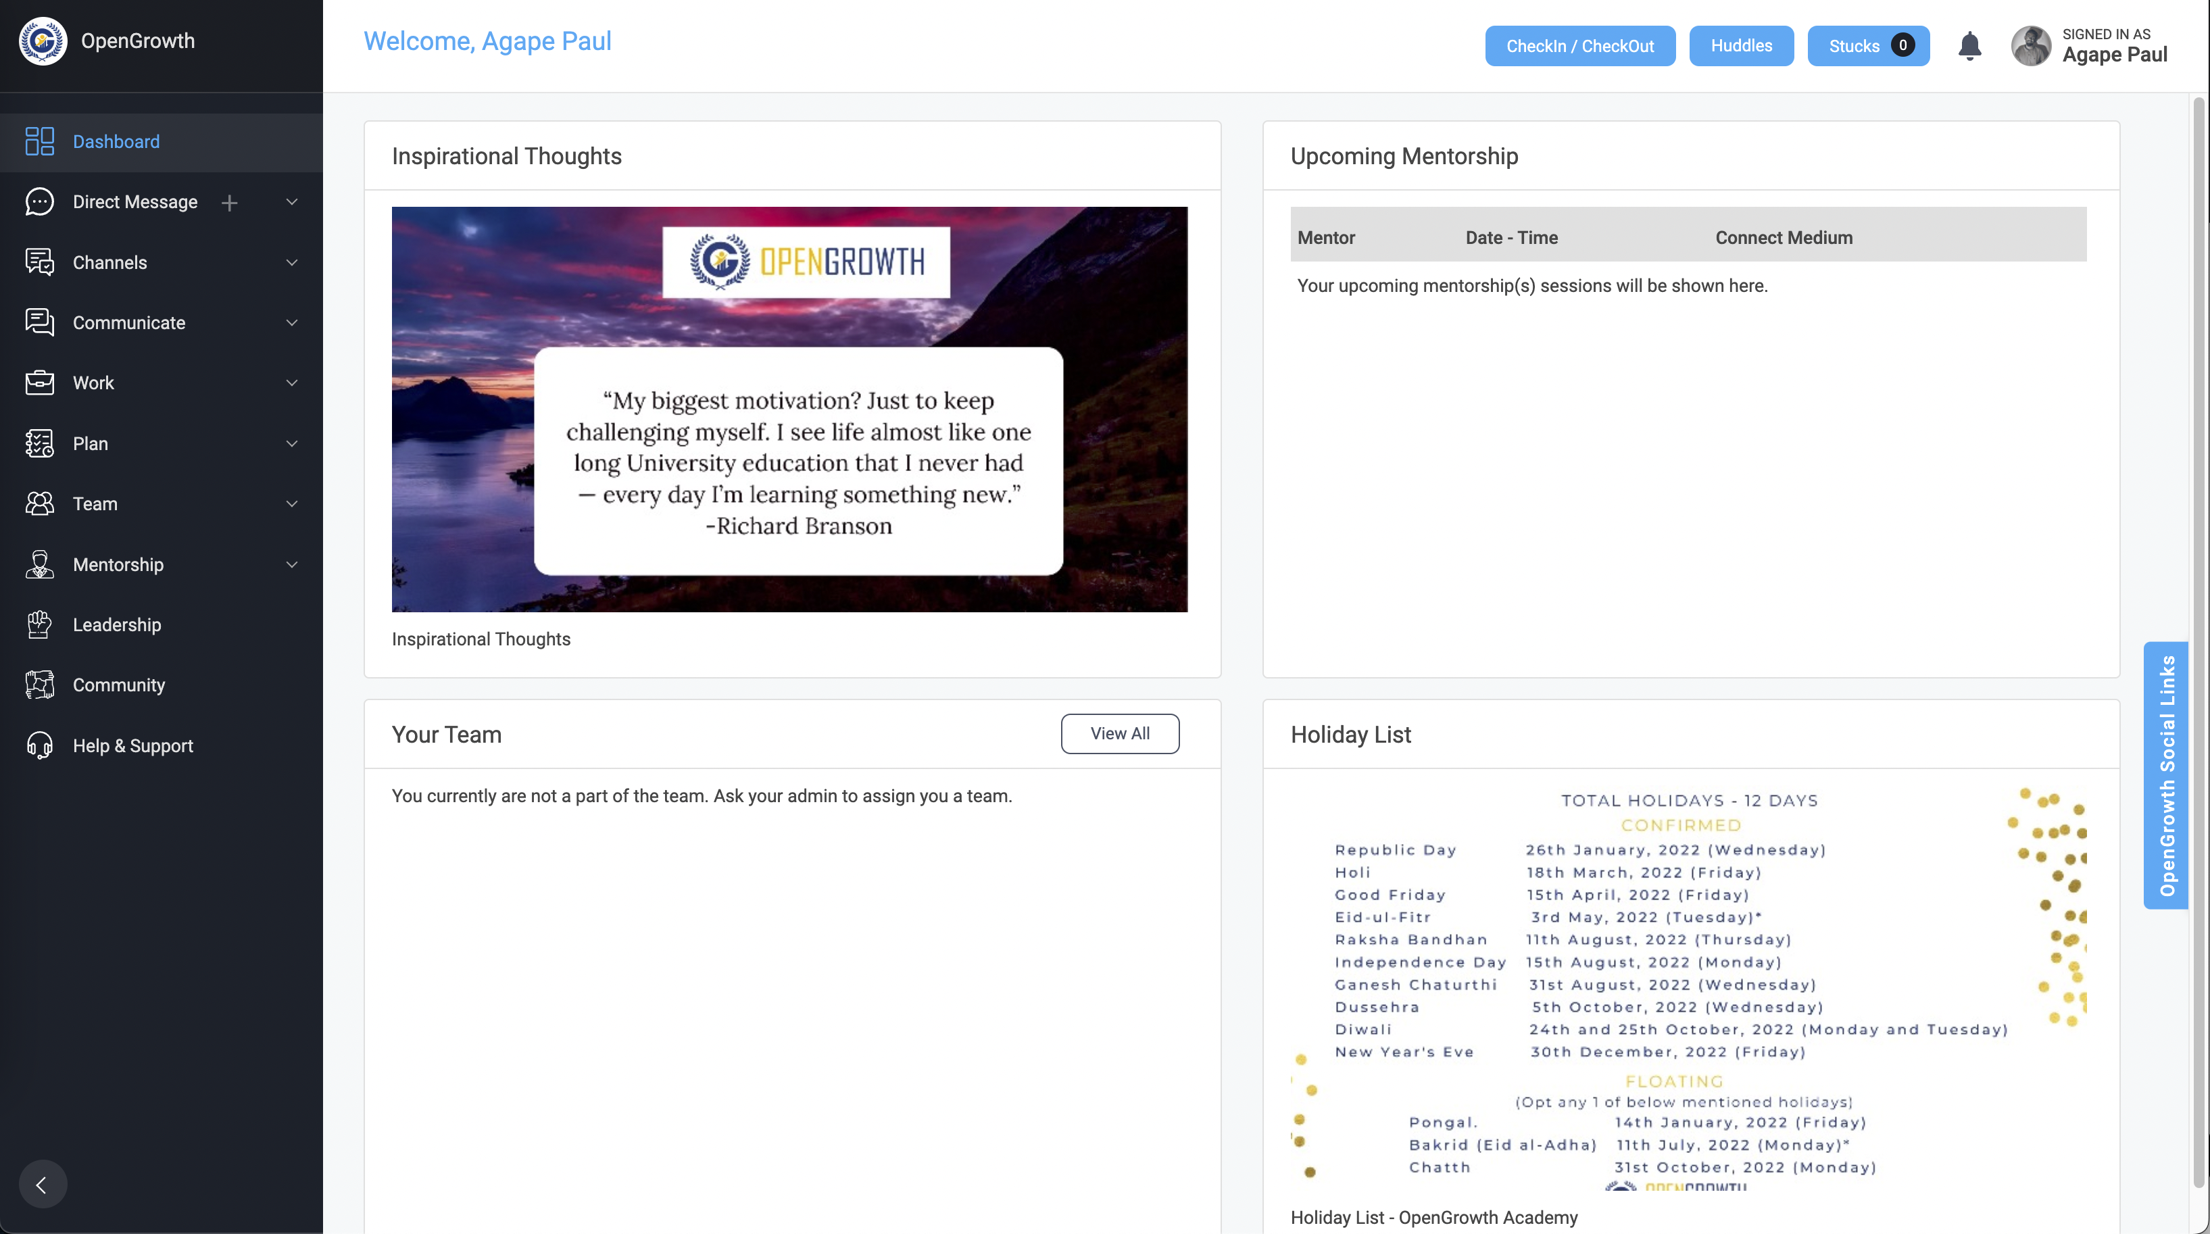
Task: Open the Leadership menu item
Action: pos(162,624)
